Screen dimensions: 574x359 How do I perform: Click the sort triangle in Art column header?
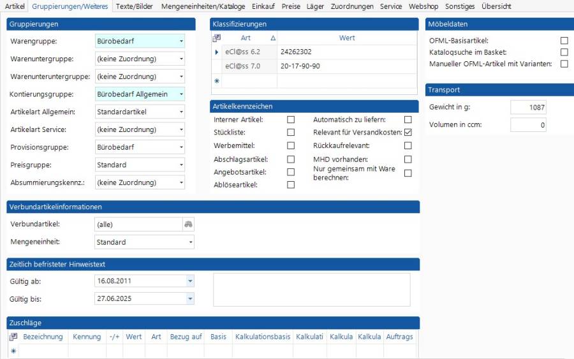273,38
